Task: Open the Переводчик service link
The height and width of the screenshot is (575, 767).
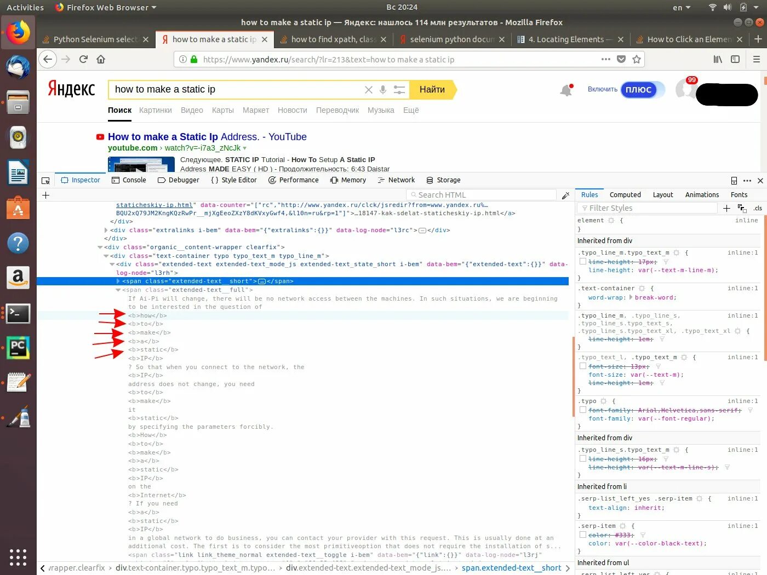Action: pyautogui.click(x=337, y=110)
